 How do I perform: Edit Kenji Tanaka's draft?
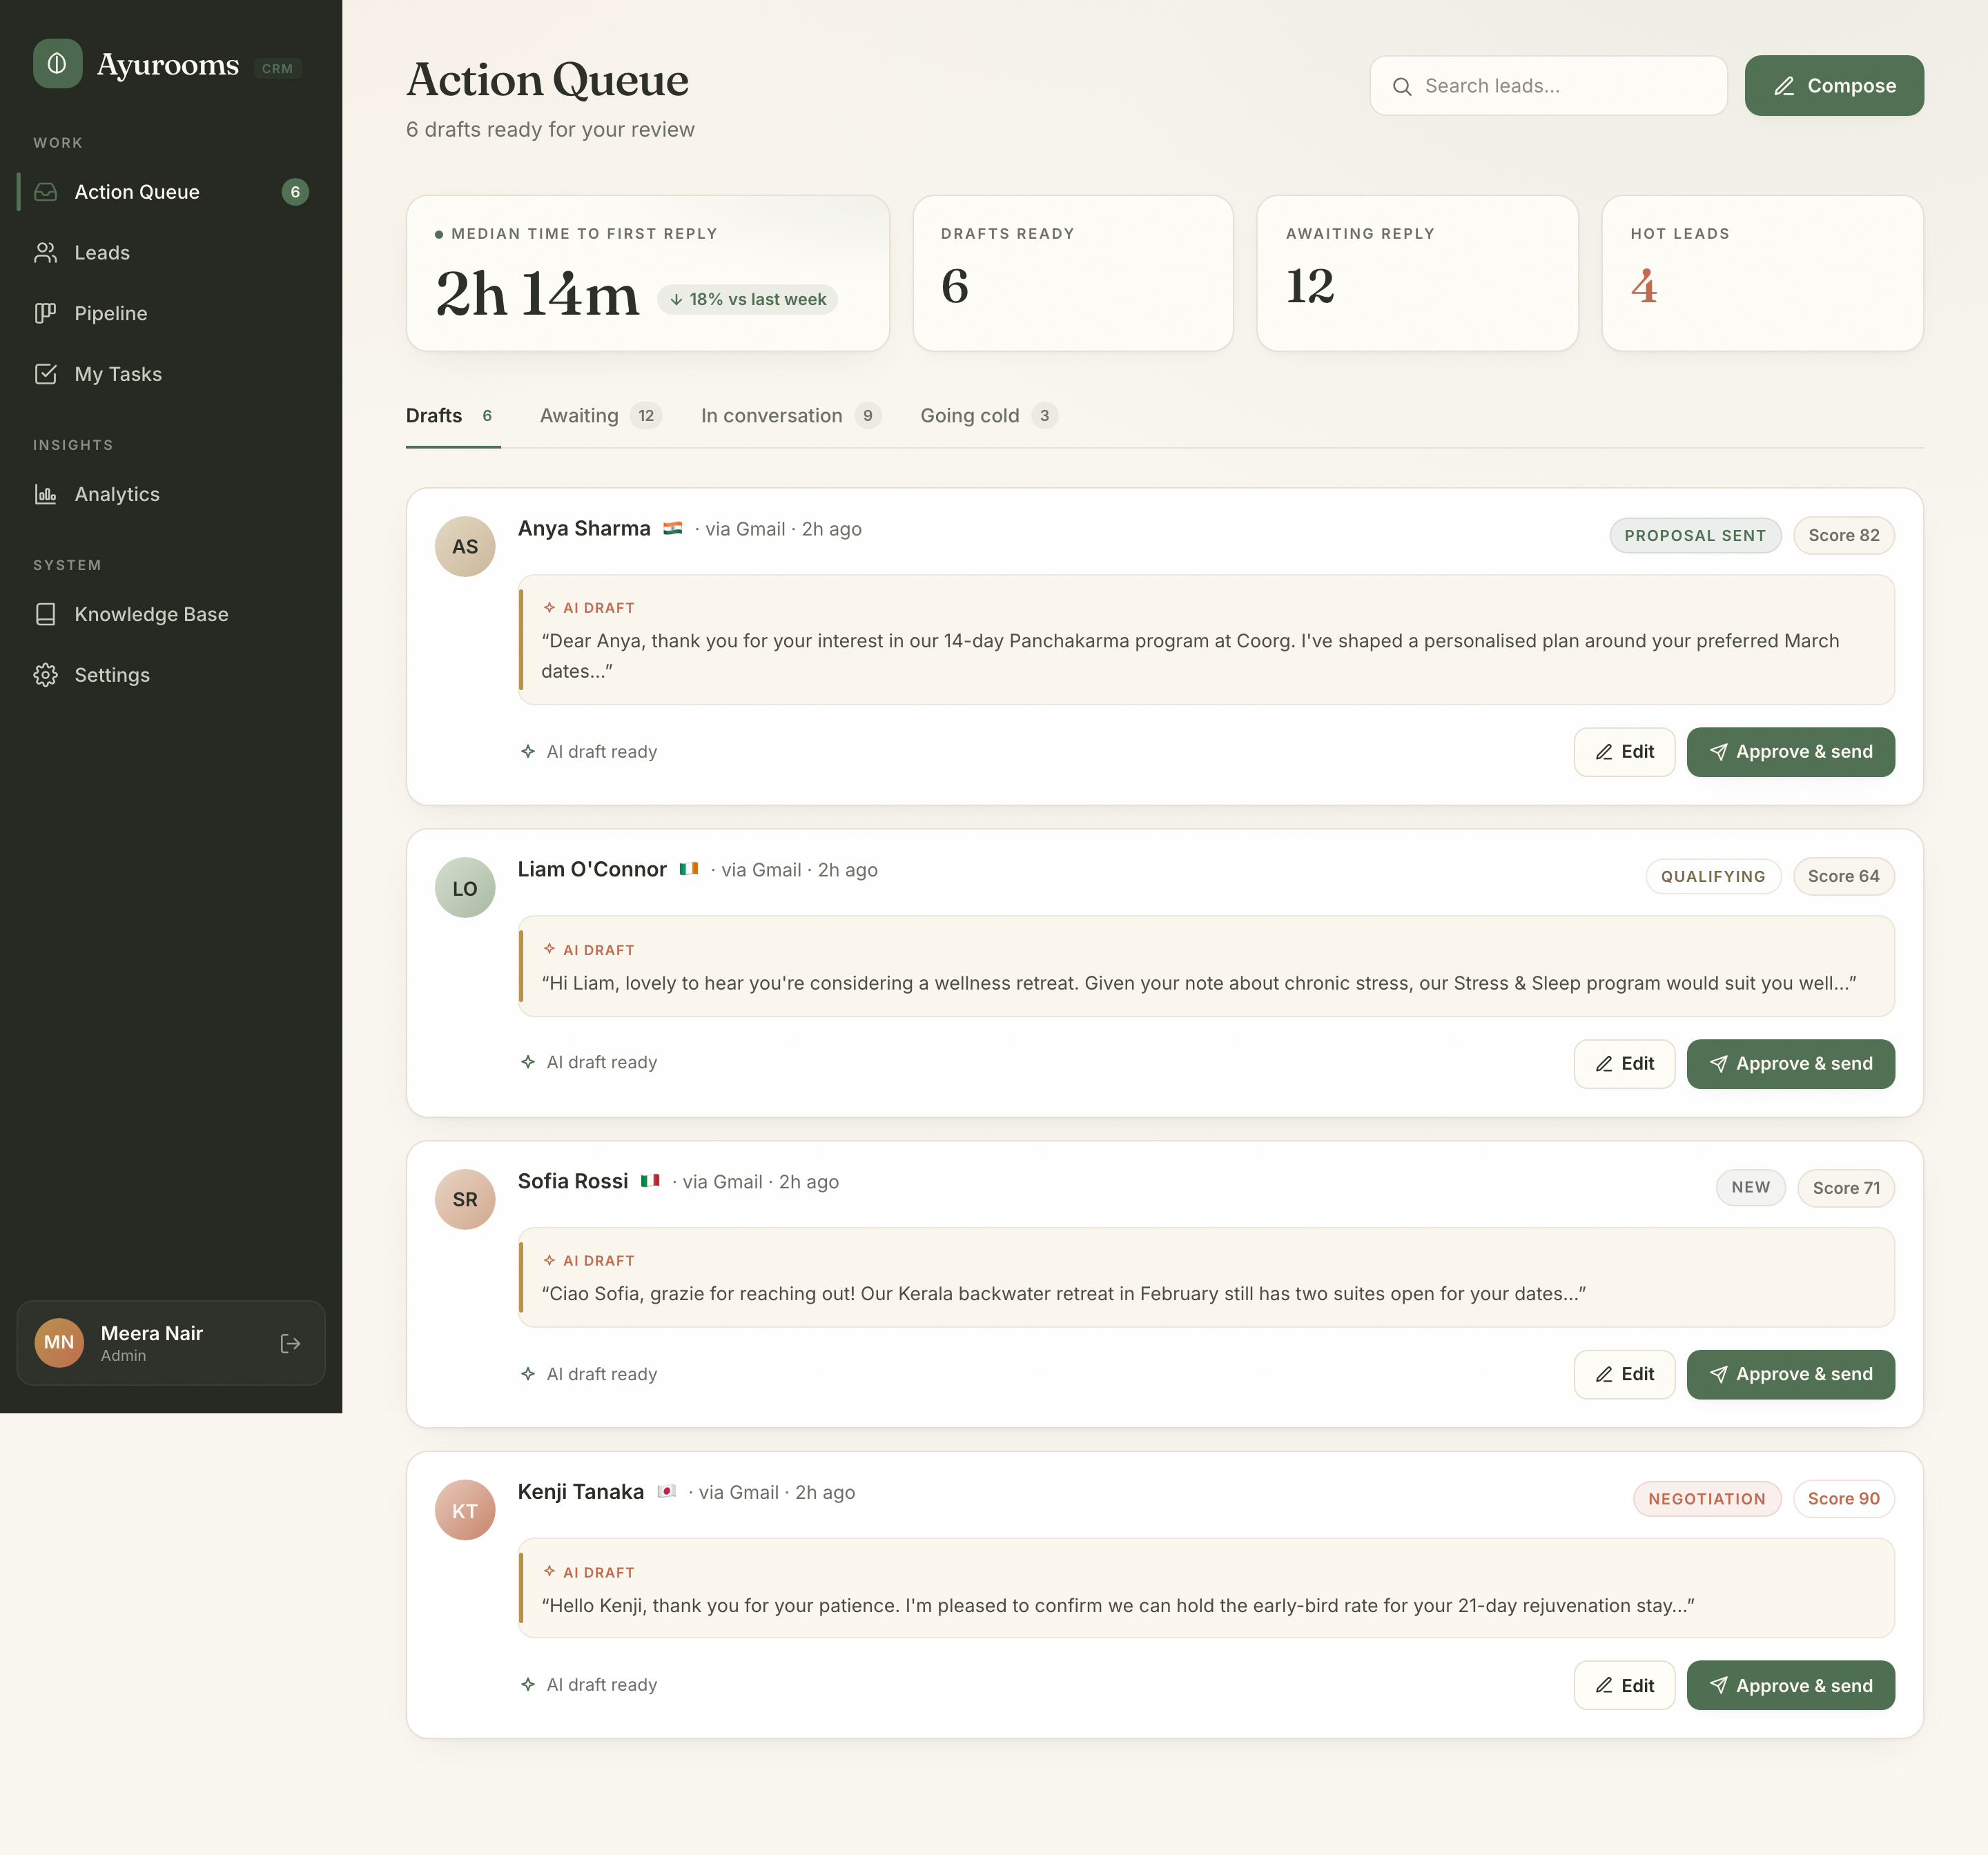click(x=1624, y=1685)
